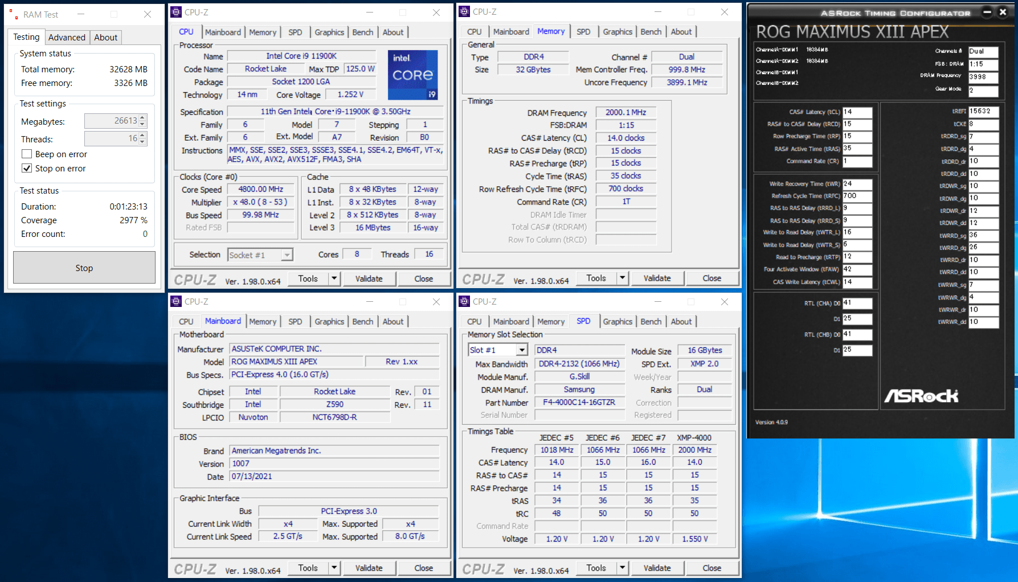The height and width of the screenshot is (582, 1018).
Task: Select SPD tab in Mainboard window
Action: tap(295, 322)
